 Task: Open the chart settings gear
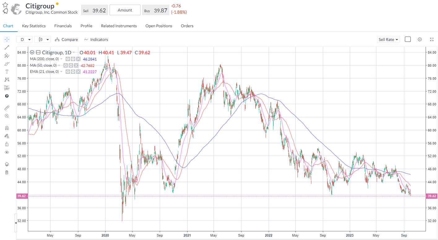click(x=420, y=39)
